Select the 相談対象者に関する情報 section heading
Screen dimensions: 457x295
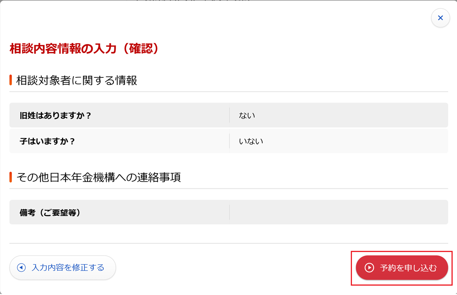coord(77,80)
